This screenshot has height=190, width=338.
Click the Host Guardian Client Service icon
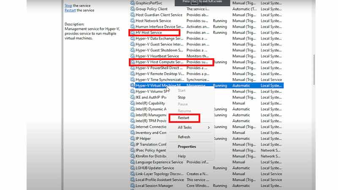132,15
